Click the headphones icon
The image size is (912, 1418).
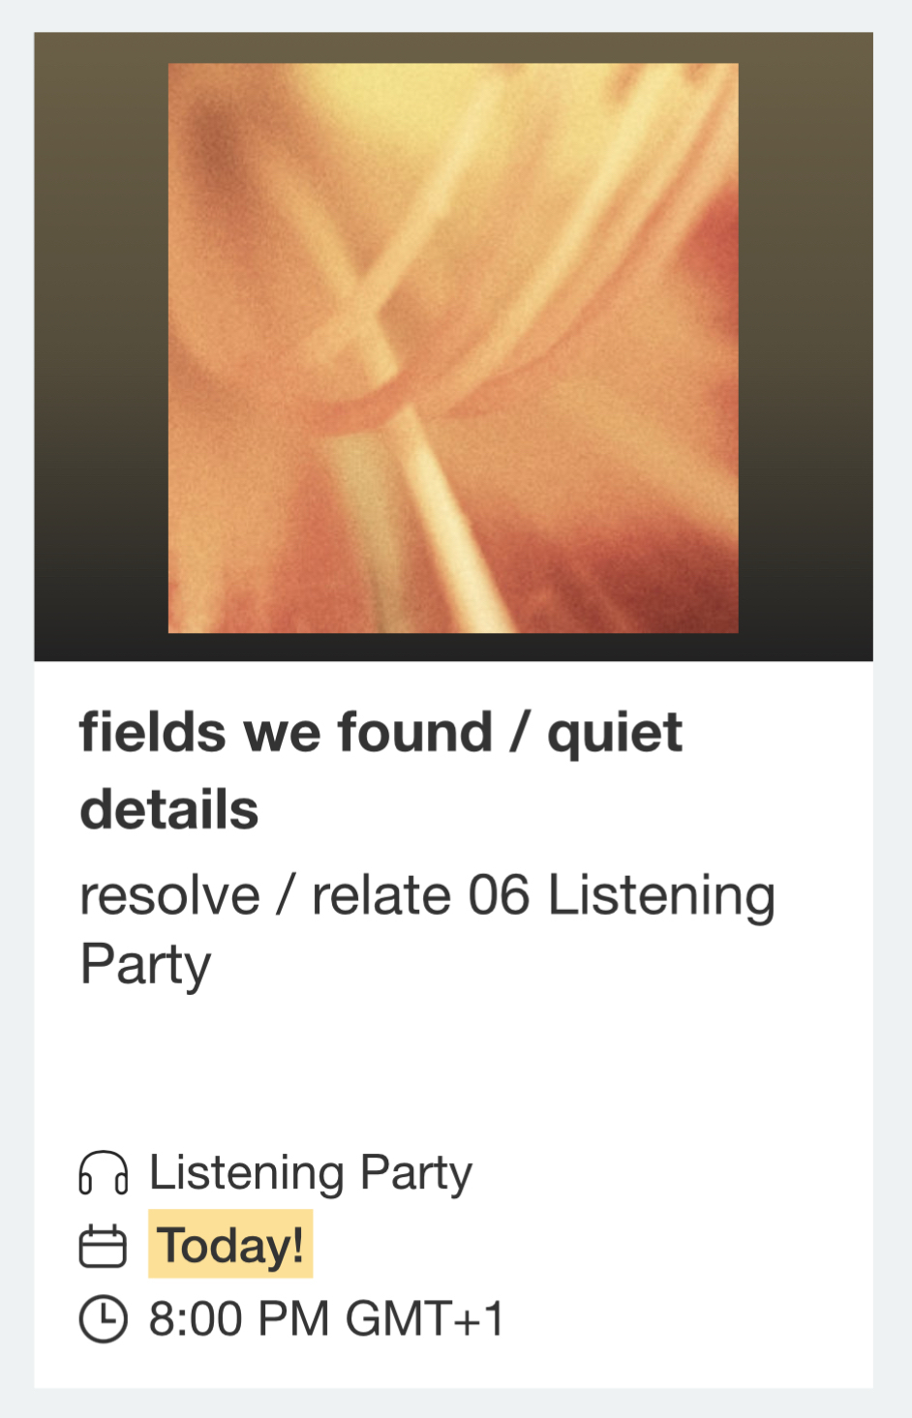tap(103, 1172)
